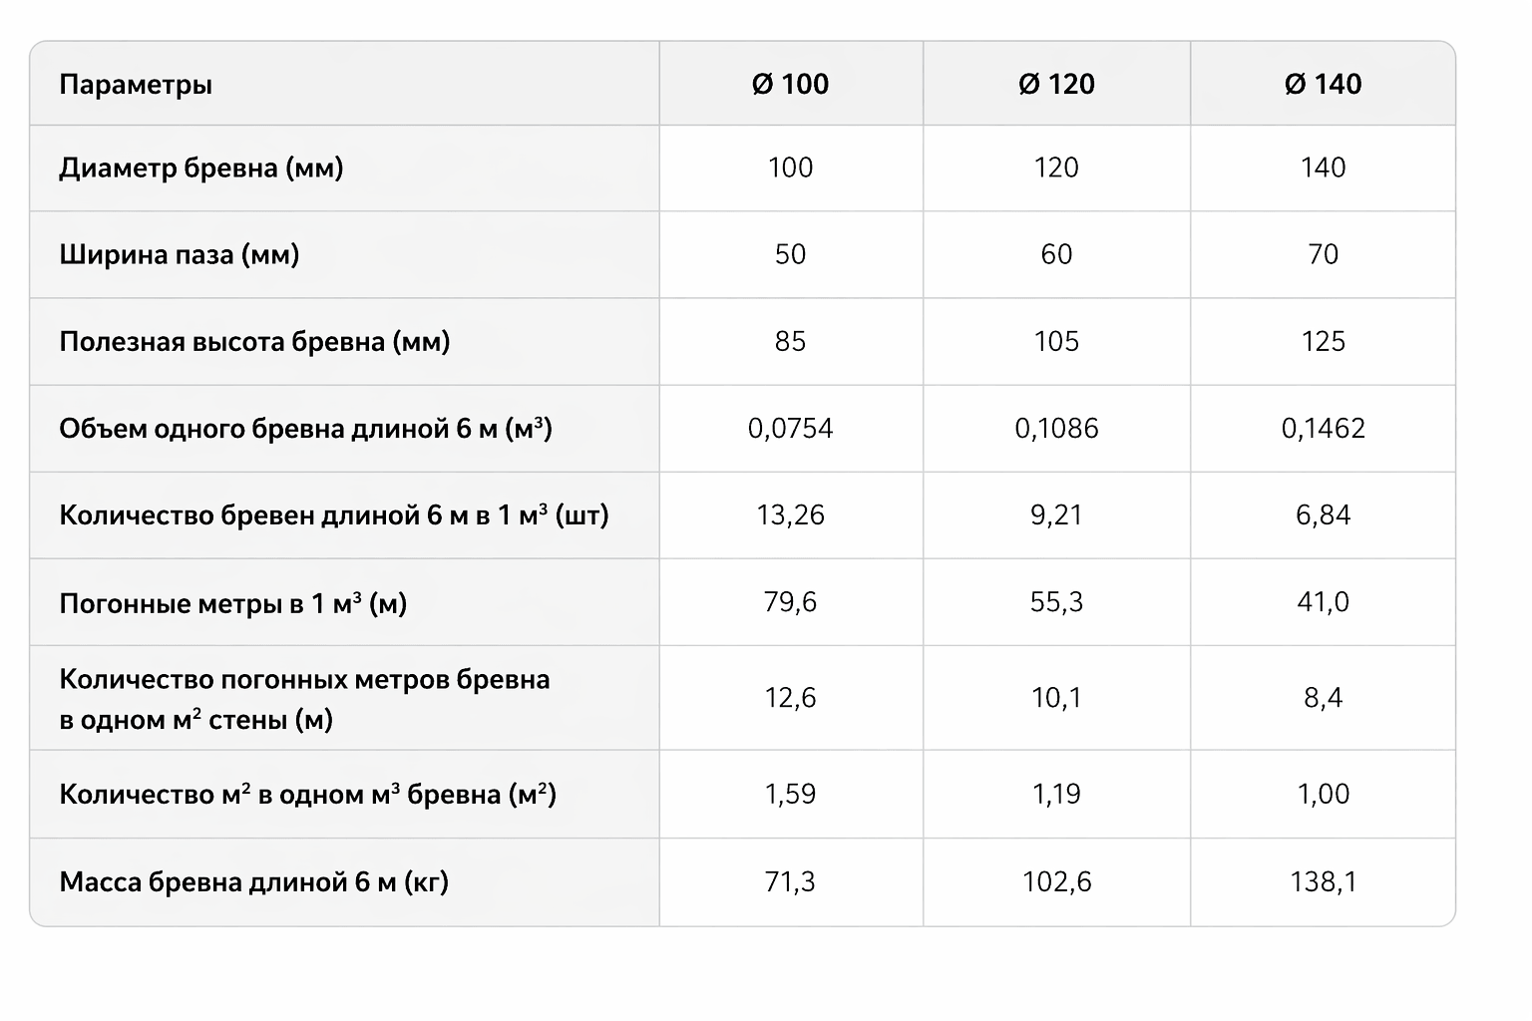The width and height of the screenshot is (1532, 1021).
Task: Click the 138,1 mass cell
Action: 1323,882
